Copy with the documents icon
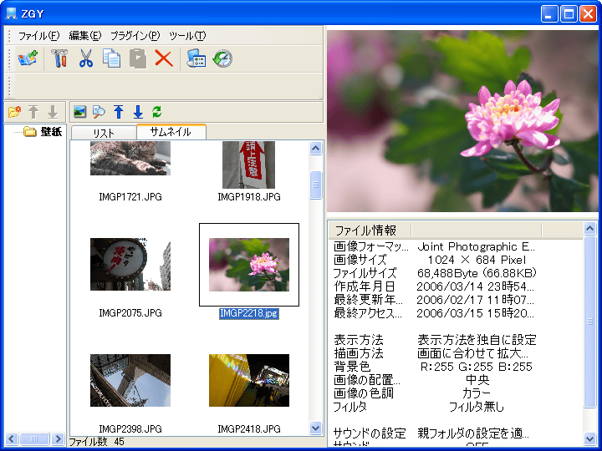The width and height of the screenshot is (602, 451). tap(111, 59)
